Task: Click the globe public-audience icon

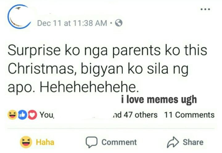Action: (119, 23)
